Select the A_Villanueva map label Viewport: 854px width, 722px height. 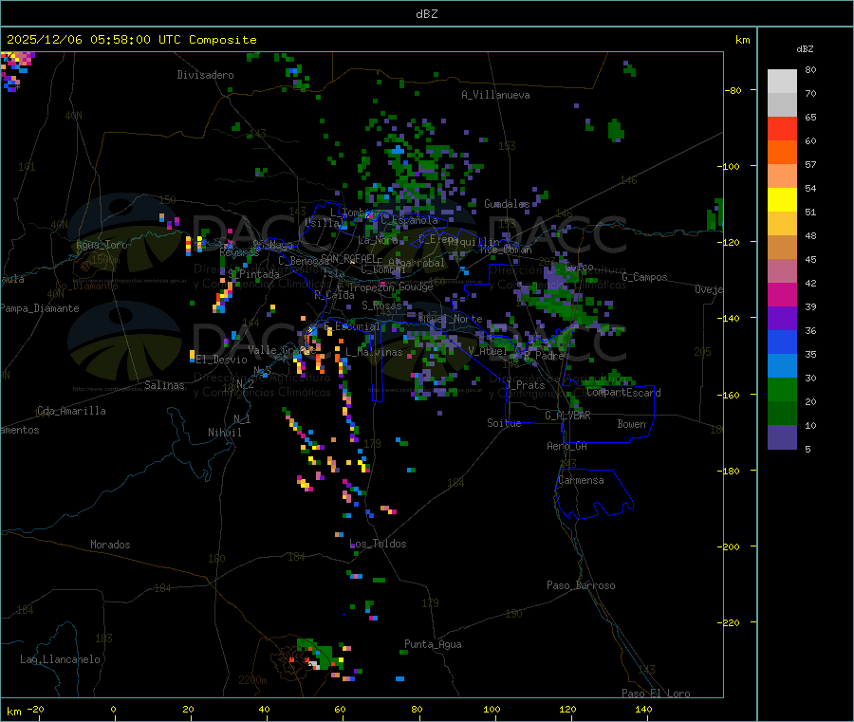coord(495,95)
